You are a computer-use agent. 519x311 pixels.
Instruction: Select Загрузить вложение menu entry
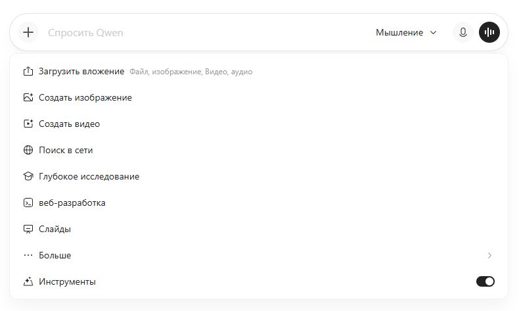click(x=259, y=71)
